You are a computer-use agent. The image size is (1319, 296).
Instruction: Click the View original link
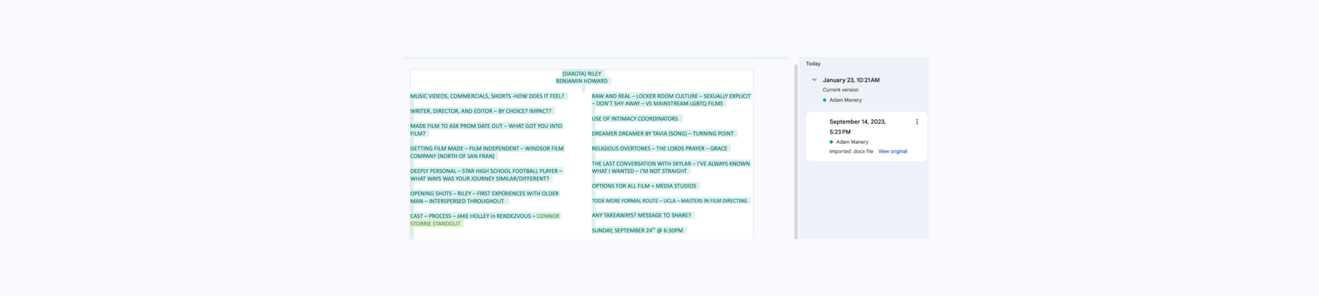(x=892, y=152)
